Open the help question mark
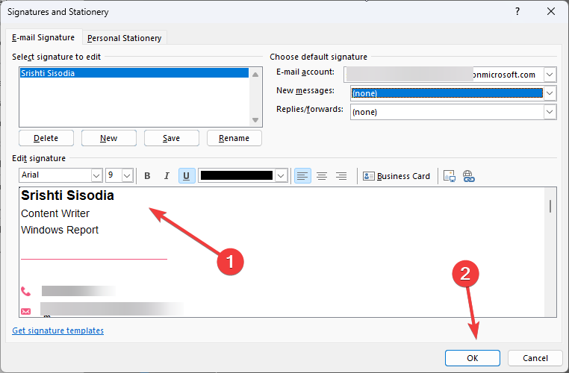Viewport: 569px width, 373px height. (x=517, y=11)
